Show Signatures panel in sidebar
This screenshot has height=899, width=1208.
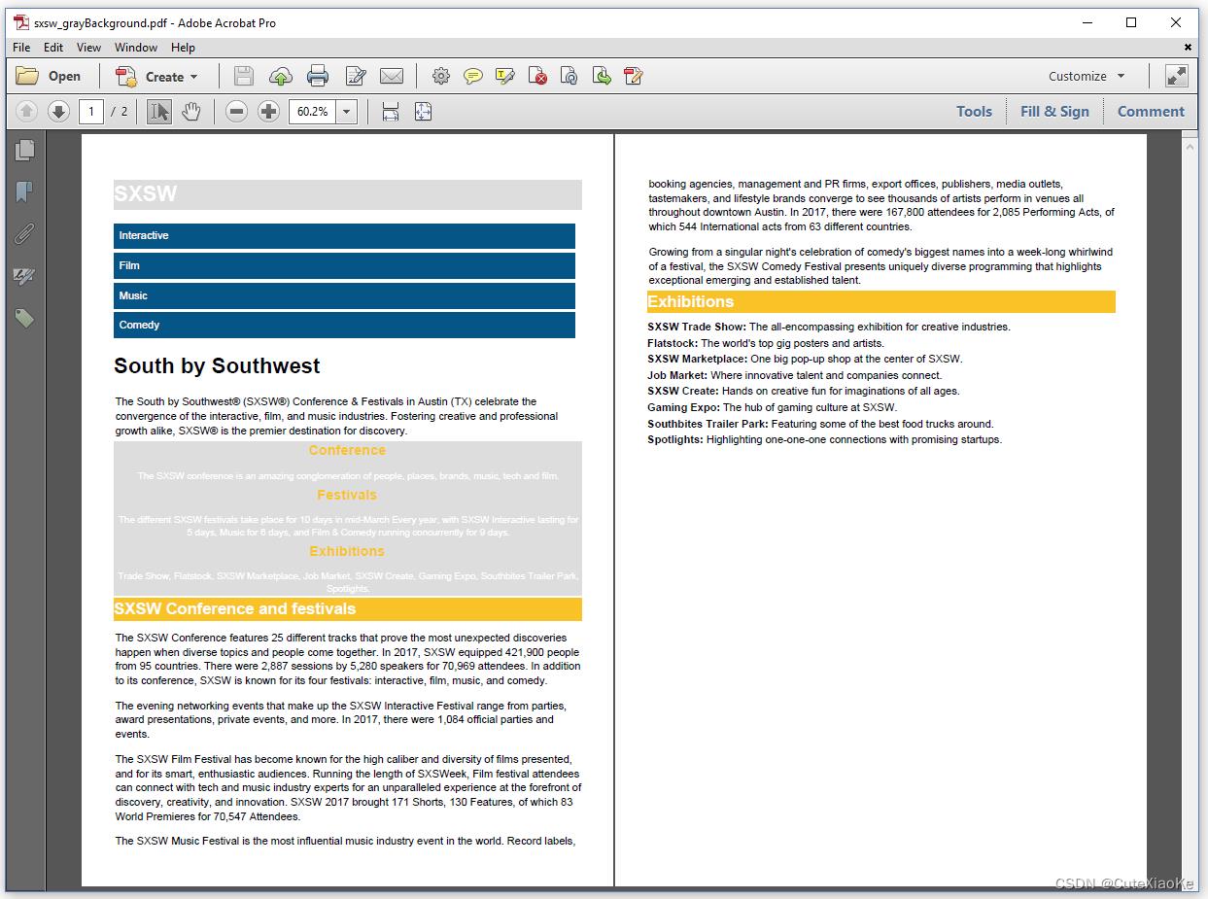click(24, 276)
